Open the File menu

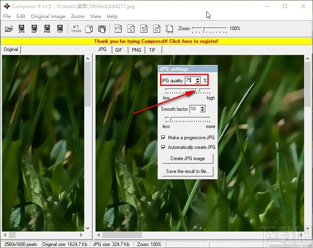(7, 16)
